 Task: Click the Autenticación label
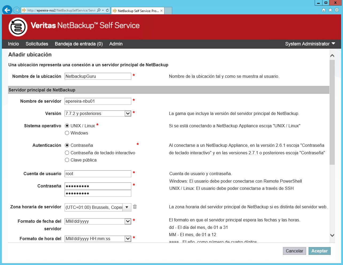(47, 145)
